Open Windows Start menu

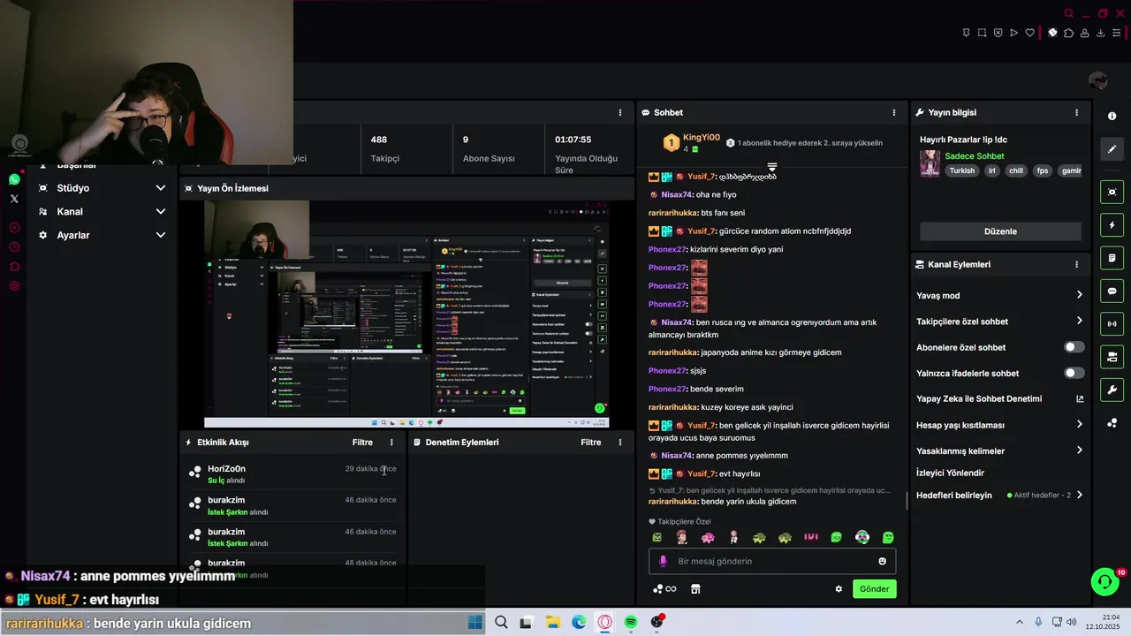point(475,622)
